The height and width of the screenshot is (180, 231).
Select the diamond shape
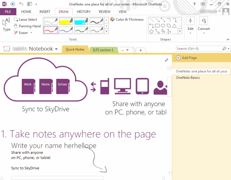[152, 31]
